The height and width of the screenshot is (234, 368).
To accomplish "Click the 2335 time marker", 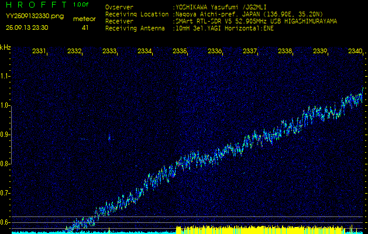I will click(x=180, y=51).
